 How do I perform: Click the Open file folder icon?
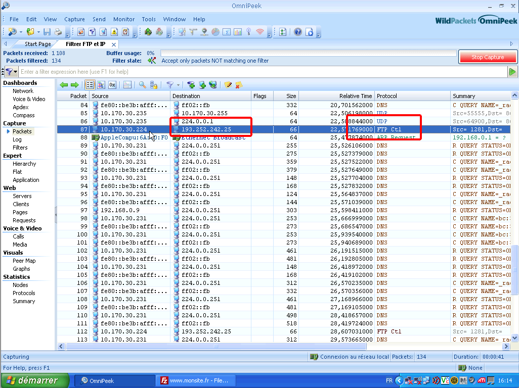30,32
